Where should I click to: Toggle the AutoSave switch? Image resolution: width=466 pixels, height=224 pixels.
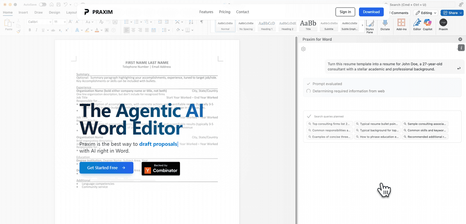[x=43, y=4]
